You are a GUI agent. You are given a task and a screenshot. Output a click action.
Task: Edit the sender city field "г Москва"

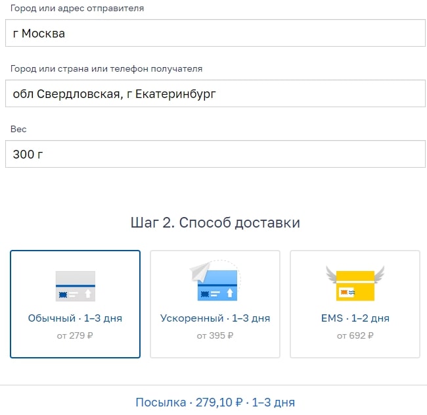[215, 33]
